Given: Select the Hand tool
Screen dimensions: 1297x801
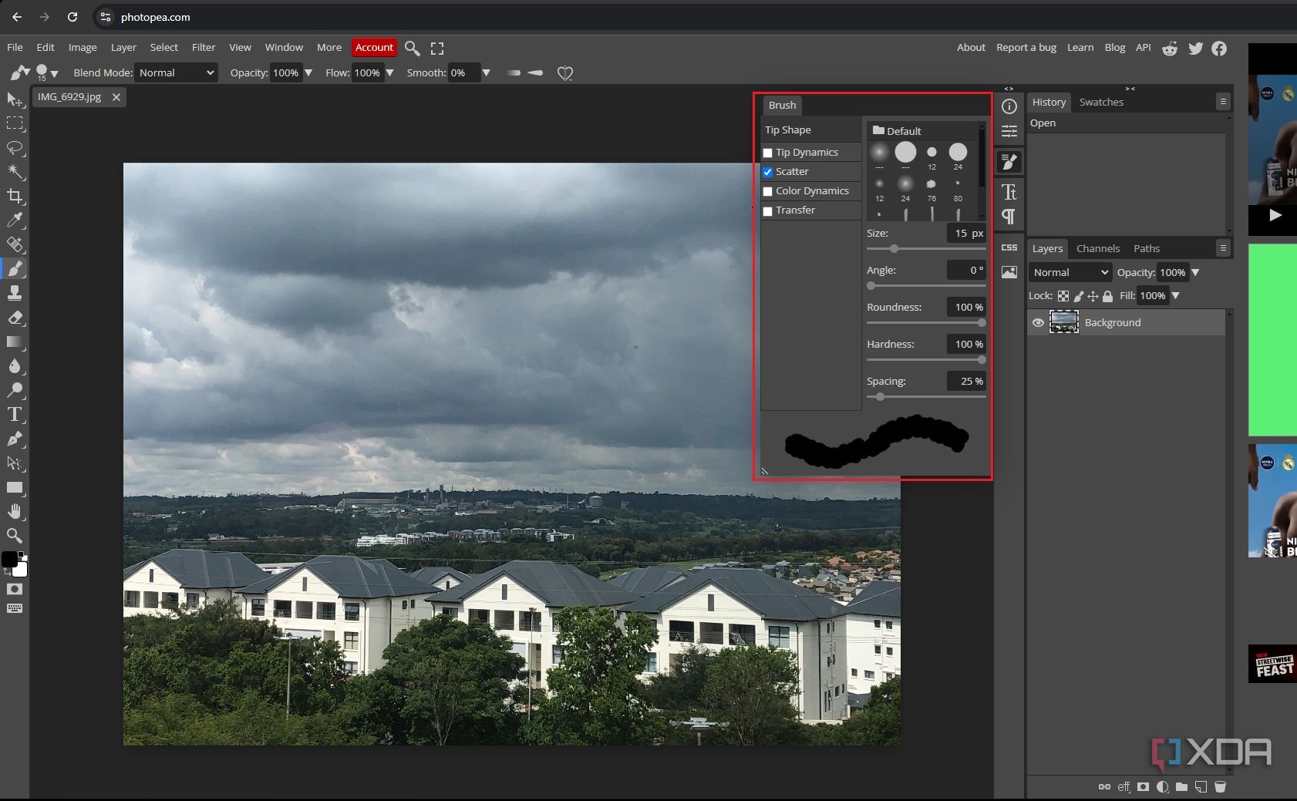Looking at the screenshot, I should pos(15,511).
